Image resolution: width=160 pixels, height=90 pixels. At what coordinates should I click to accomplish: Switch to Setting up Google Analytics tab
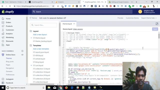[x=120, y=2]
